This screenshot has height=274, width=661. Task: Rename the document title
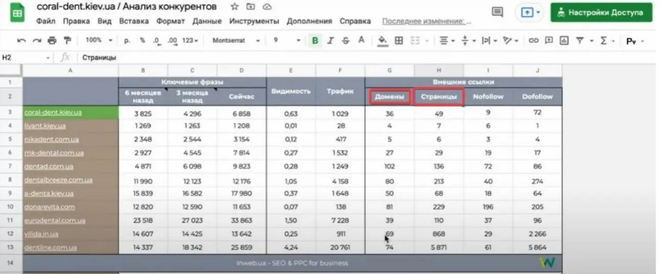click(126, 7)
